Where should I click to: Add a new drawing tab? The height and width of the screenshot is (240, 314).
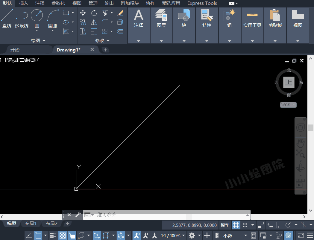pyautogui.click(x=106, y=50)
